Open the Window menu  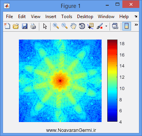point(106,17)
